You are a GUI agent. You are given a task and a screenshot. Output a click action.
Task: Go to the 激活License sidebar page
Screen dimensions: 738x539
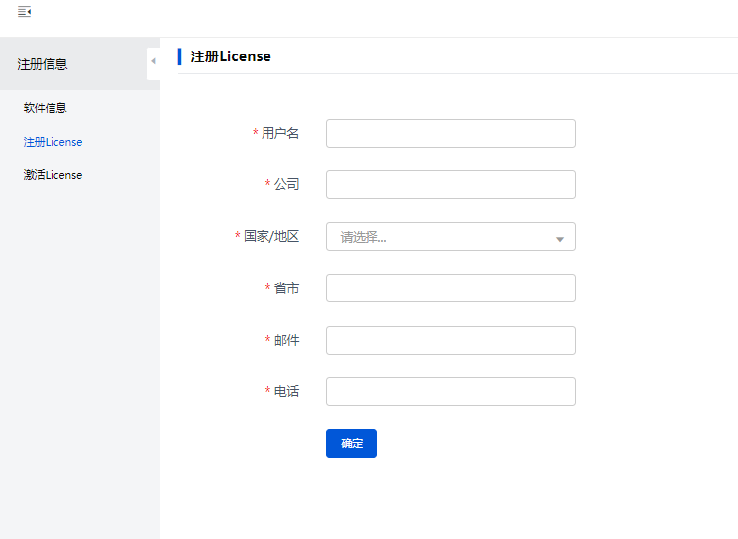[x=53, y=175]
